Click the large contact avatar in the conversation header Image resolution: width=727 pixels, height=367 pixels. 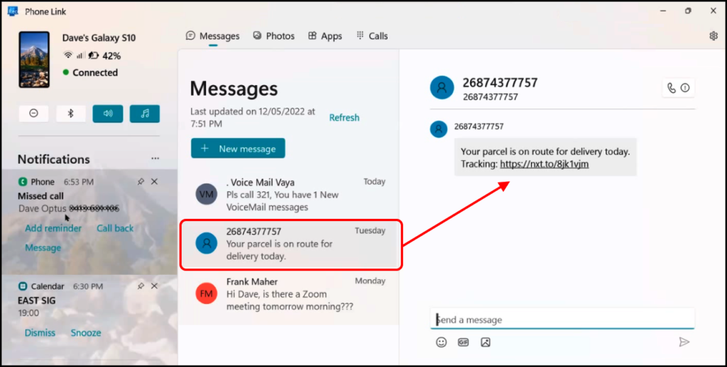(442, 87)
